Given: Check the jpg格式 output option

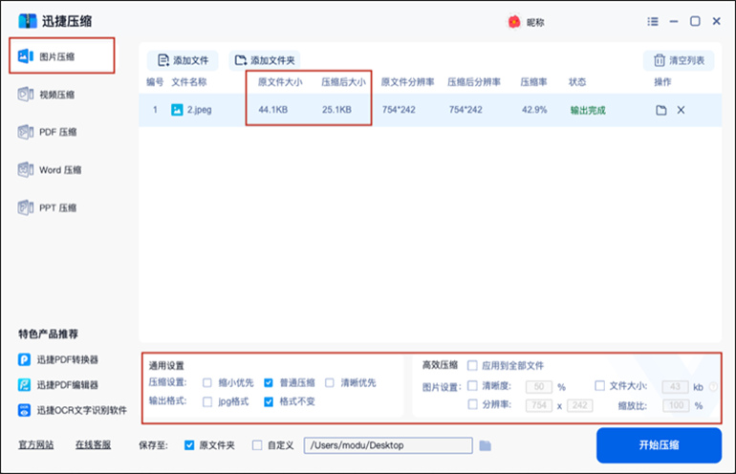Looking at the screenshot, I should coord(207,401).
